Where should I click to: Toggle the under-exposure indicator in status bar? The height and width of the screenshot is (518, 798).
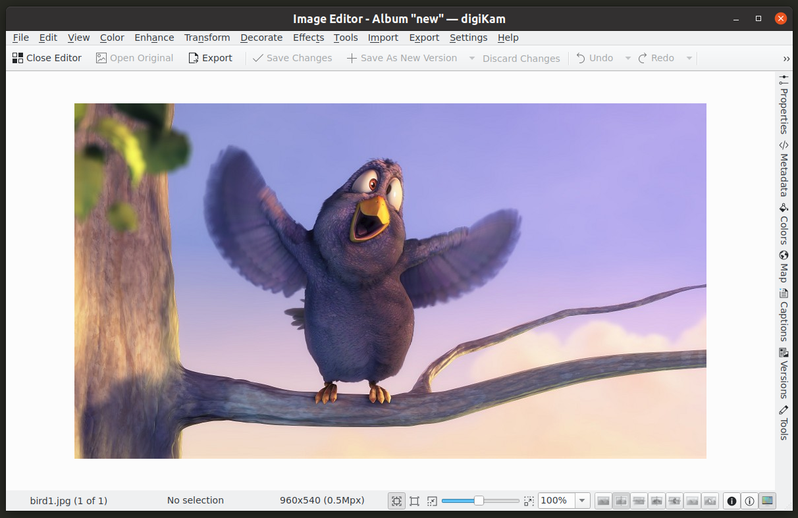tap(731, 501)
